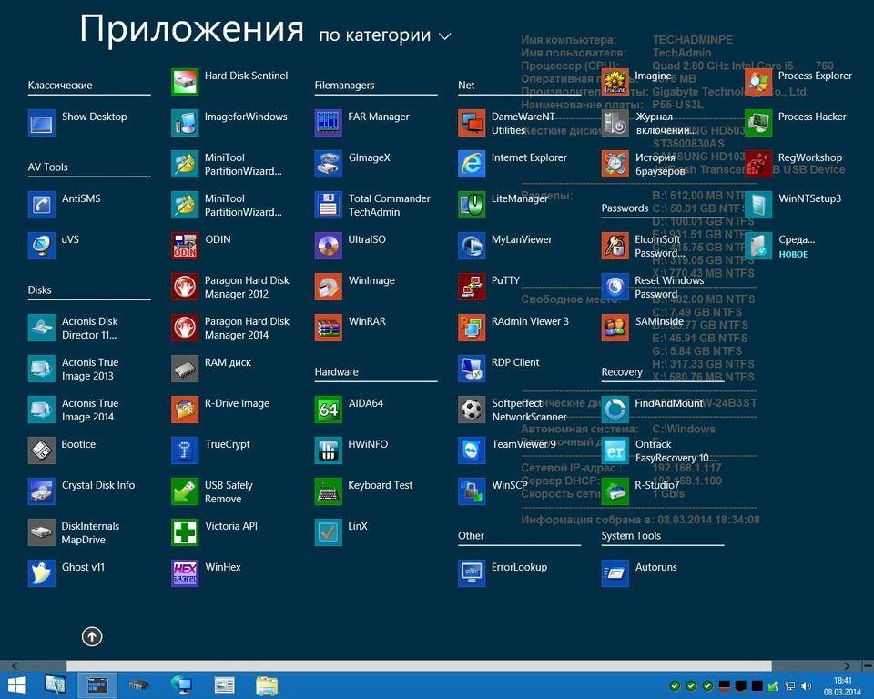Click the scrollbar right arrow
874x699 pixels.
point(848,665)
